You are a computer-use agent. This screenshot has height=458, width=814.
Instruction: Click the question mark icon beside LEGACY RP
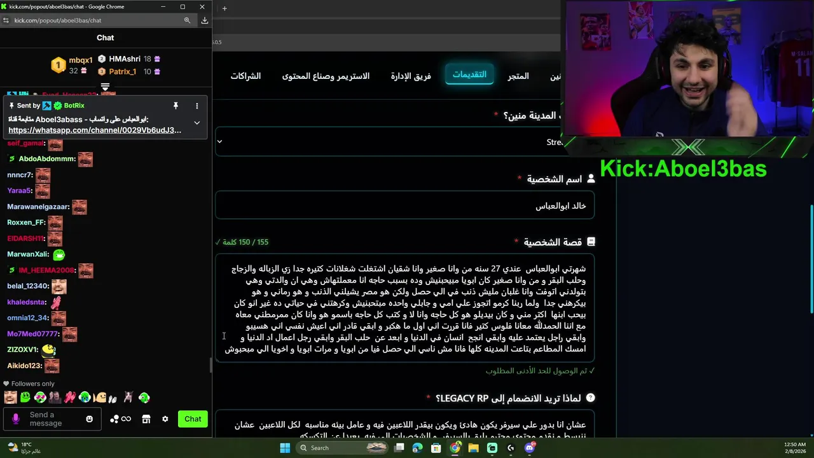(590, 398)
